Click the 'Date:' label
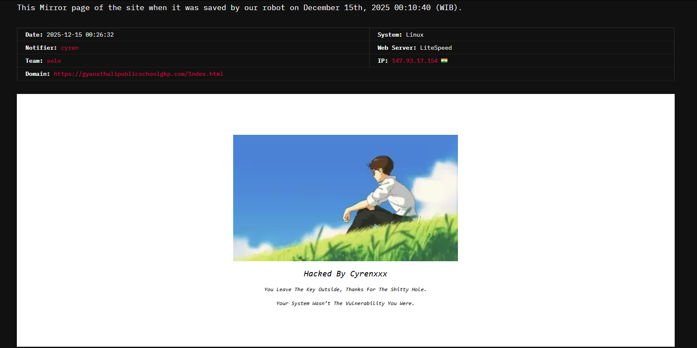The image size is (697, 348). [34, 35]
